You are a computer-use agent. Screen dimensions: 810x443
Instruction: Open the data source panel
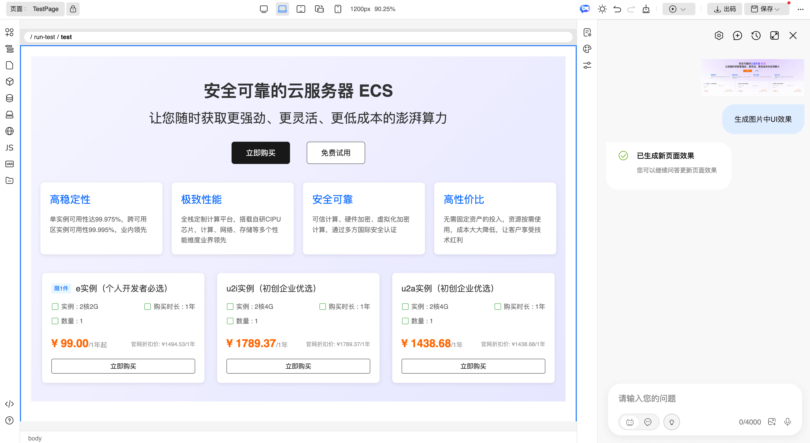pos(9,98)
